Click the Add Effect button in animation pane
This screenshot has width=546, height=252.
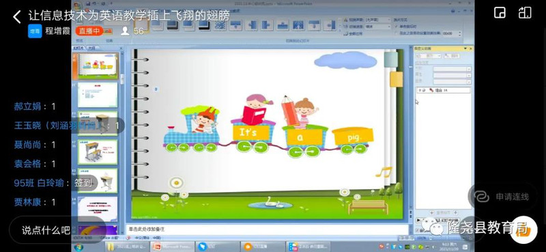coord(428,56)
